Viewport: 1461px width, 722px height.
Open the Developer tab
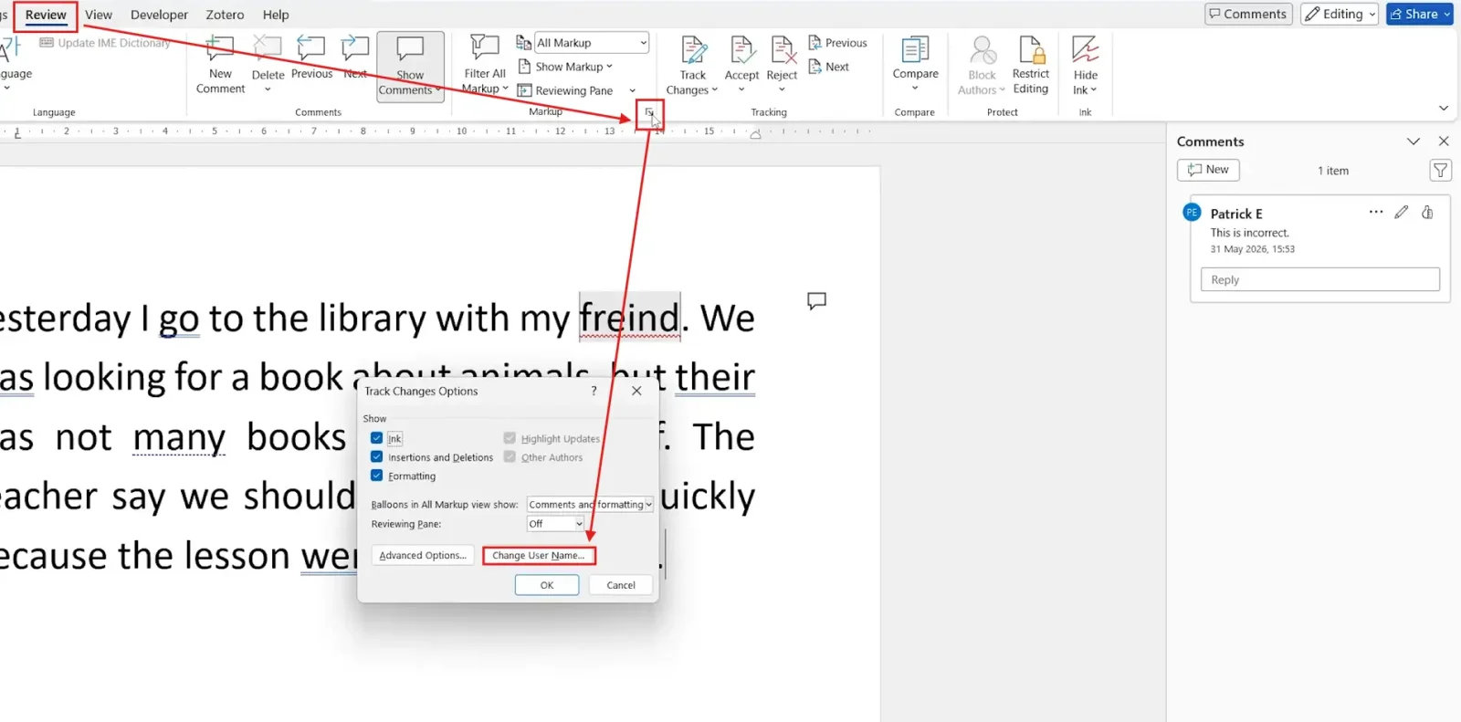(159, 15)
